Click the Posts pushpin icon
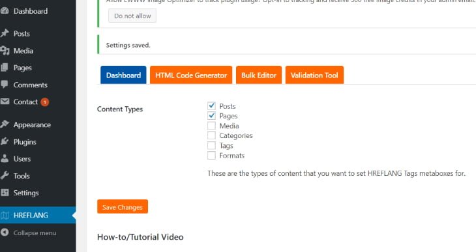This screenshot has width=476, height=252. coord(5,33)
